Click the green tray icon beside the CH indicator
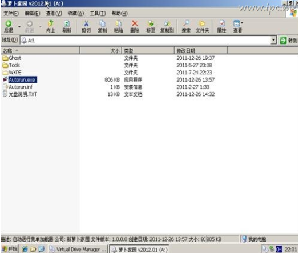Screen dimensions: 299x253 coord(272,249)
